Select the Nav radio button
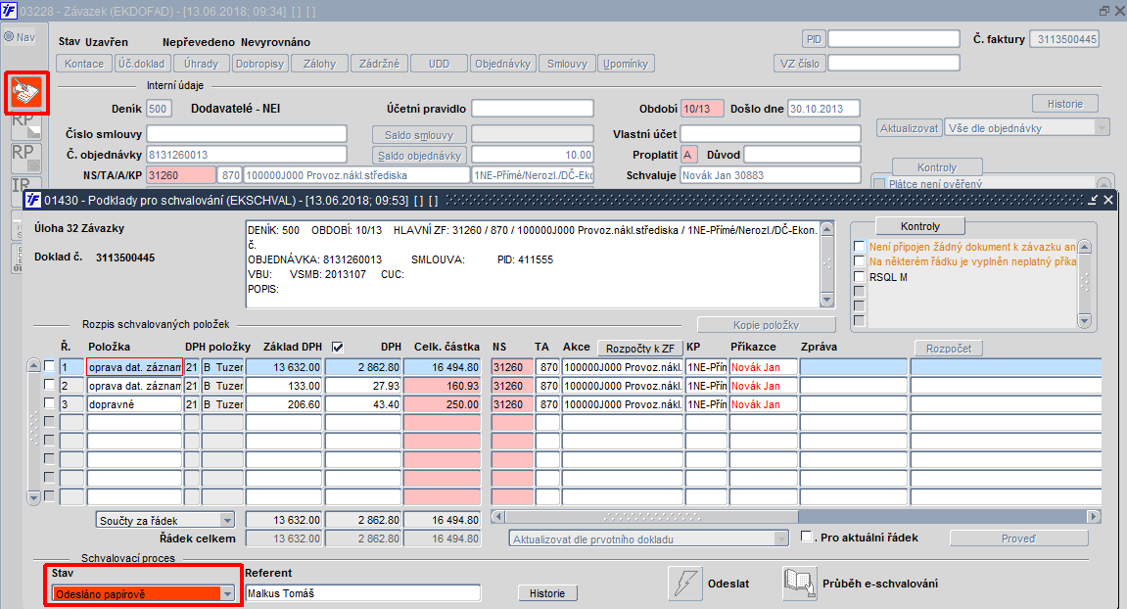Image resolution: width=1127 pixels, height=609 pixels. point(9,37)
